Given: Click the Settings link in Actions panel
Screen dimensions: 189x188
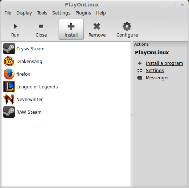Looking at the screenshot, I should click(x=155, y=71).
